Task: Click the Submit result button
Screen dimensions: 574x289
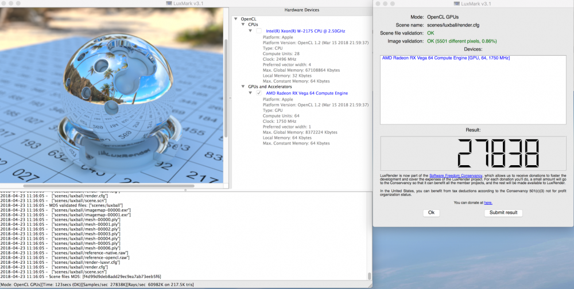Action: coord(503,213)
